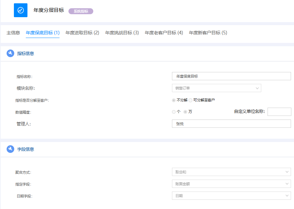Image resolution: width=294 pixels, height=209 pixels.
Task: Switch to the 主信息 tab
Action: pos(13,33)
